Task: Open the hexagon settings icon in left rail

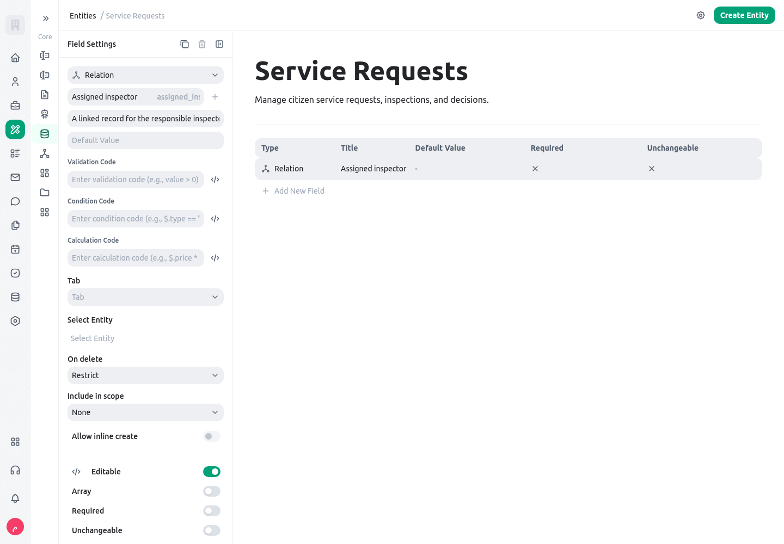Action: coord(15,321)
